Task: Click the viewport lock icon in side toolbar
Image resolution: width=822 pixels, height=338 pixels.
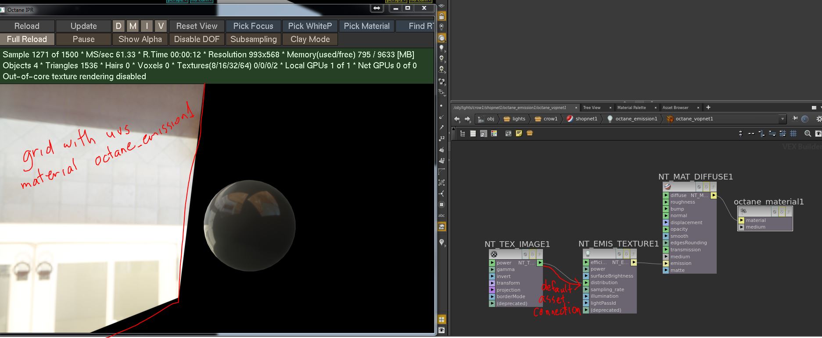Action: (x=442, y=16)
